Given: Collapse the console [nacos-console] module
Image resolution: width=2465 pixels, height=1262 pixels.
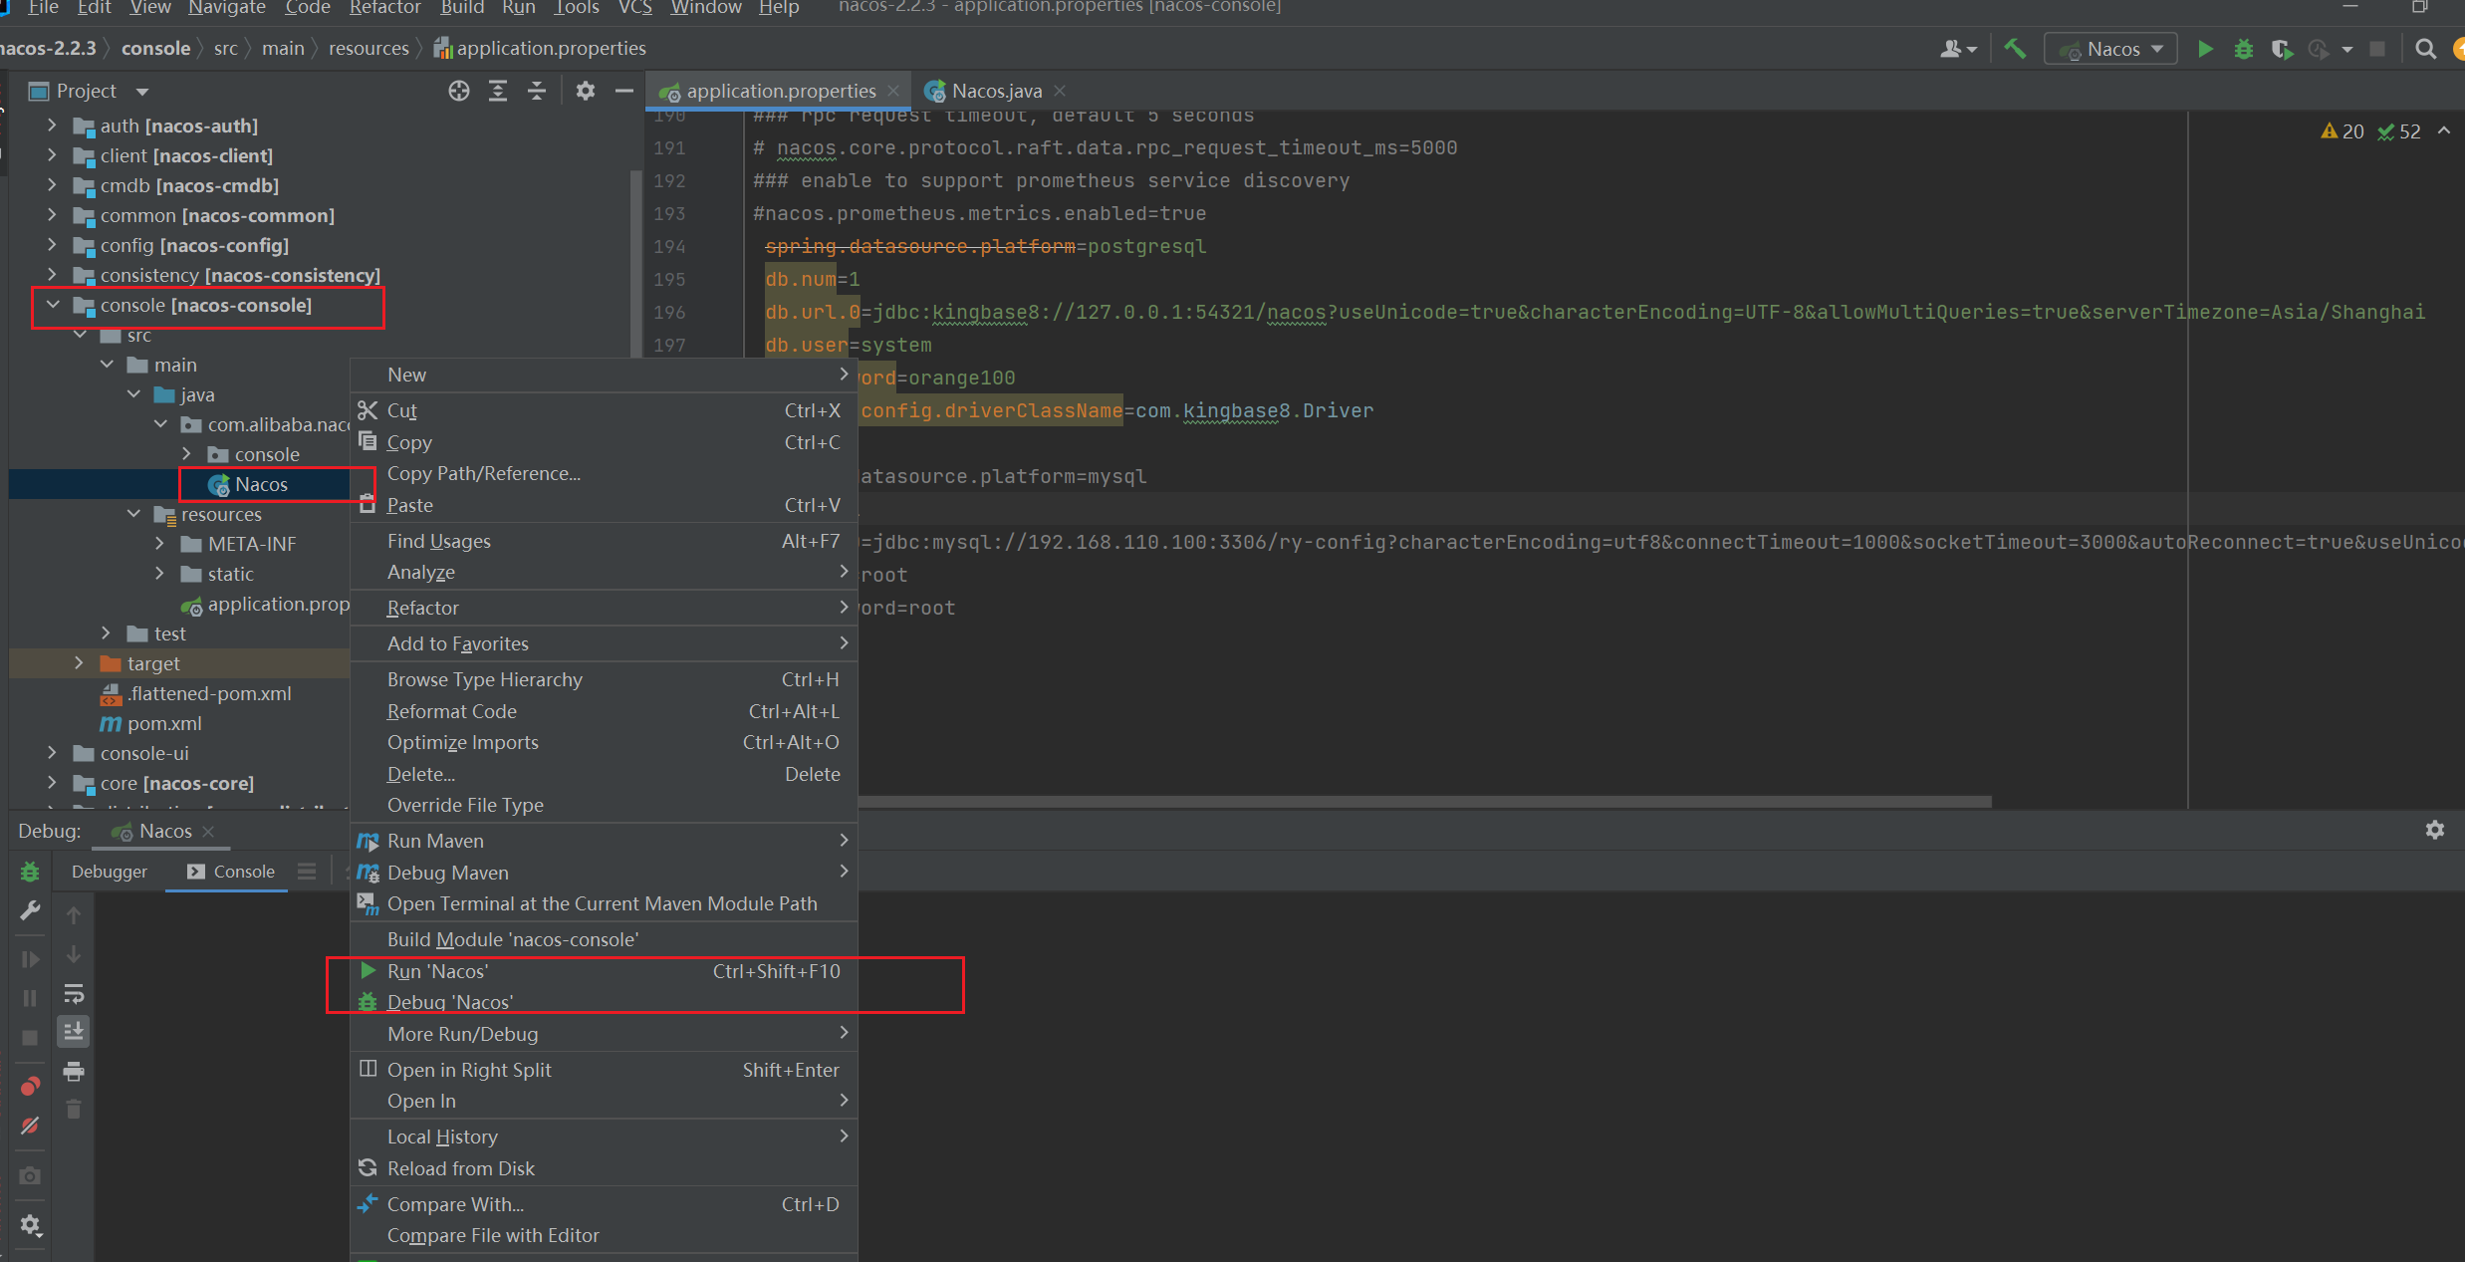Looking at the screenshot, I should 53,305.
